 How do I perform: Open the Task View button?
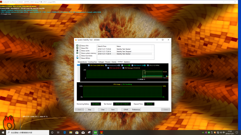pos(58,132)
